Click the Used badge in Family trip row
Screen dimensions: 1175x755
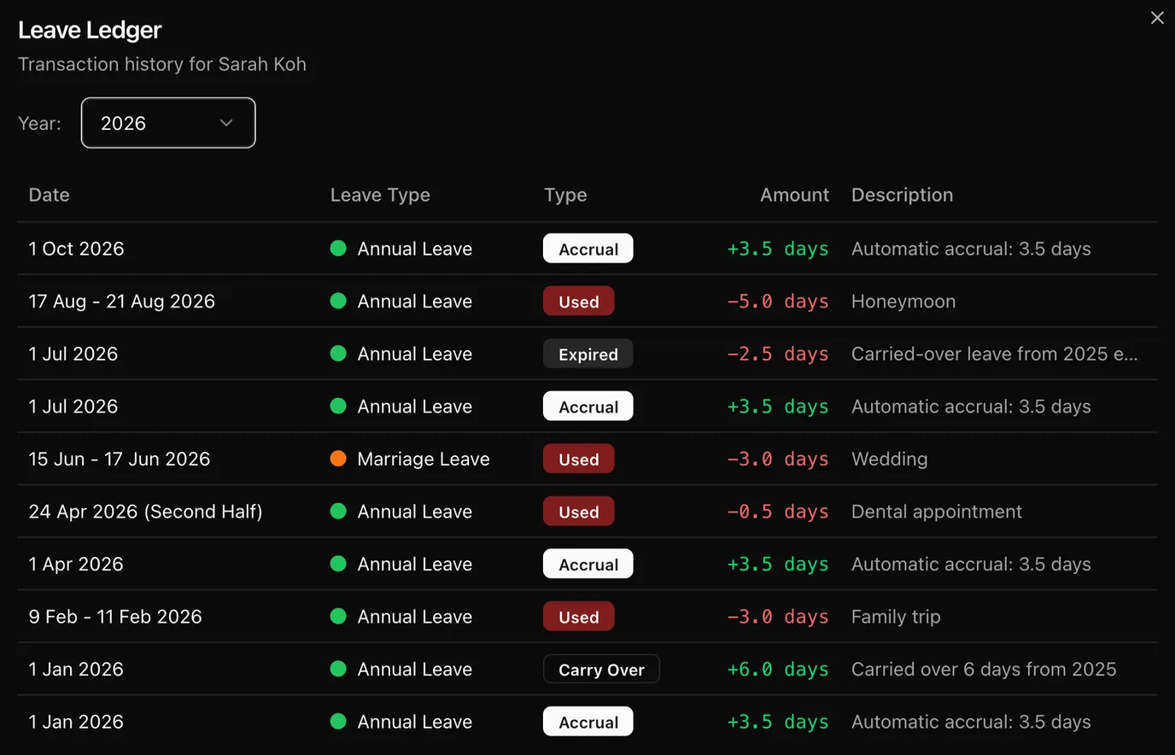[x=579, y=617]
